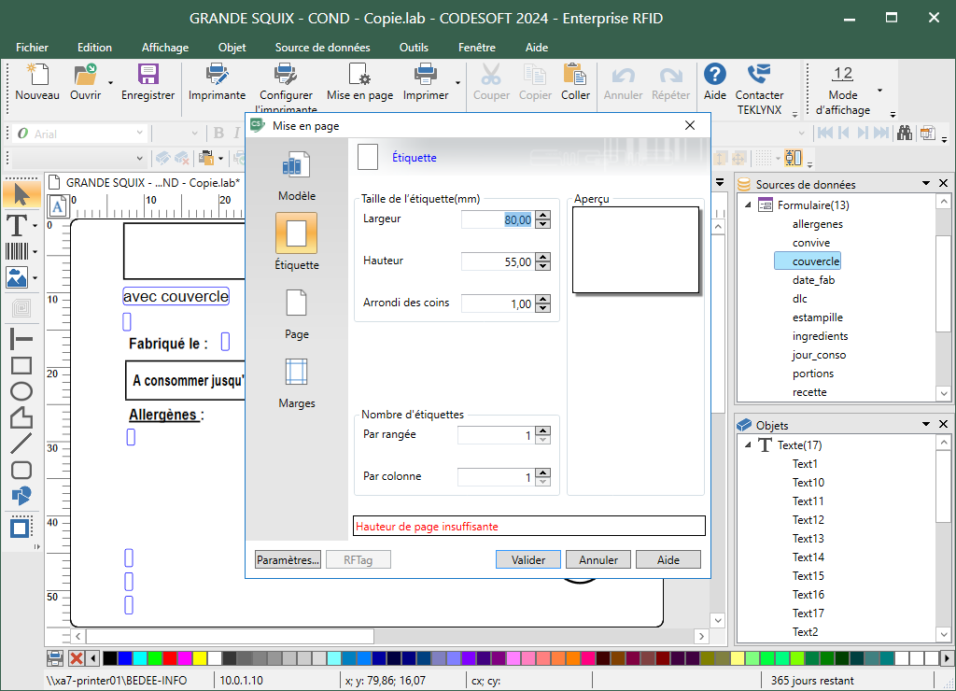Open the Ouvrir dropdown arrow

click(x=111, y=82)
